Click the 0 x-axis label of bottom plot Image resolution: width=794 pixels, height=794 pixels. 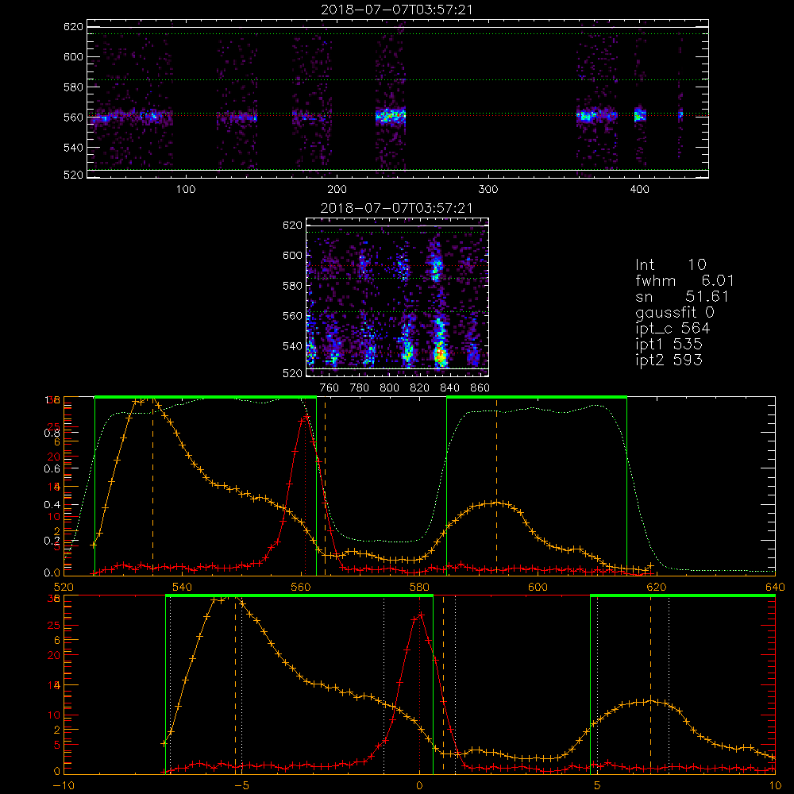coord(419,786)
